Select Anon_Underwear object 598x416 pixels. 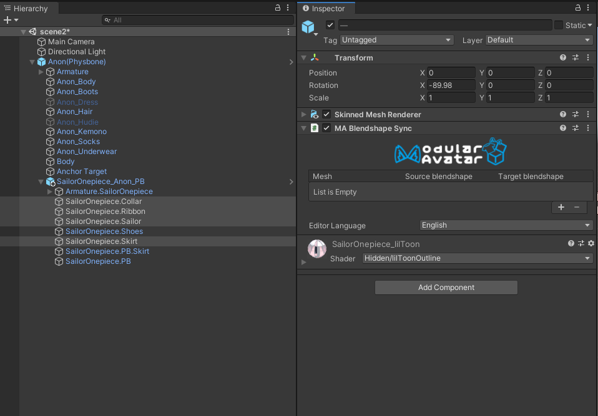coord(87,151)
